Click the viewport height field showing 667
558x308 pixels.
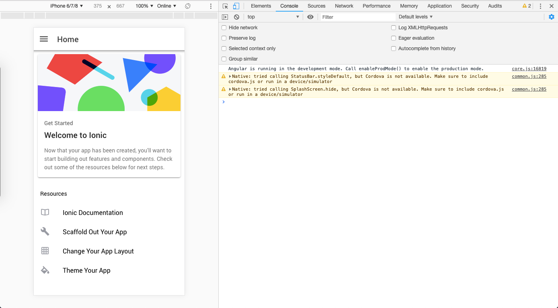click(120, 6)
